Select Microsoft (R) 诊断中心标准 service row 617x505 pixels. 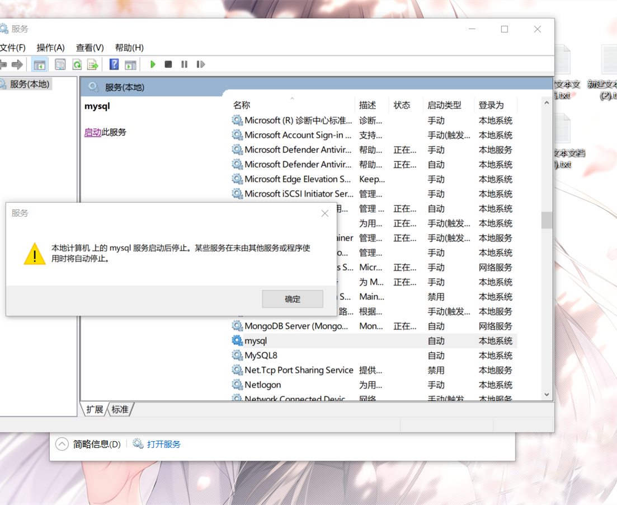[x=374, y=120]
